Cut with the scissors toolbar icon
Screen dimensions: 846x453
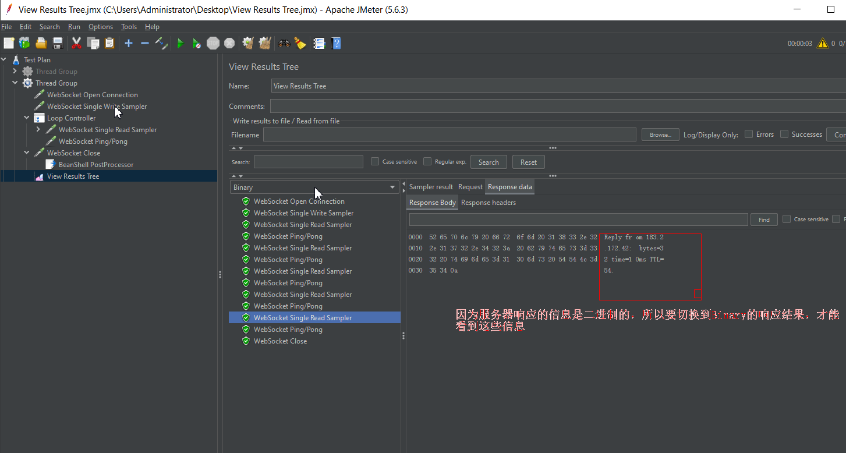click(76, 43)
